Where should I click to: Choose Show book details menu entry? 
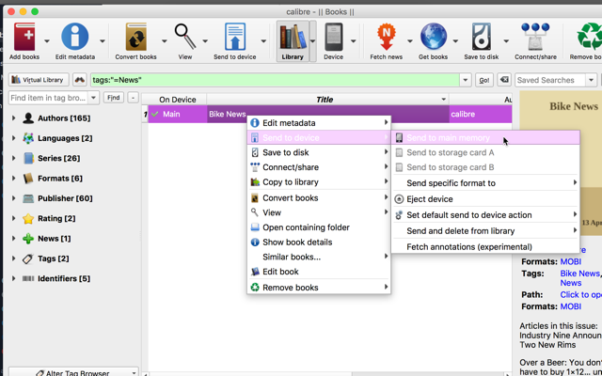point(319,243)
